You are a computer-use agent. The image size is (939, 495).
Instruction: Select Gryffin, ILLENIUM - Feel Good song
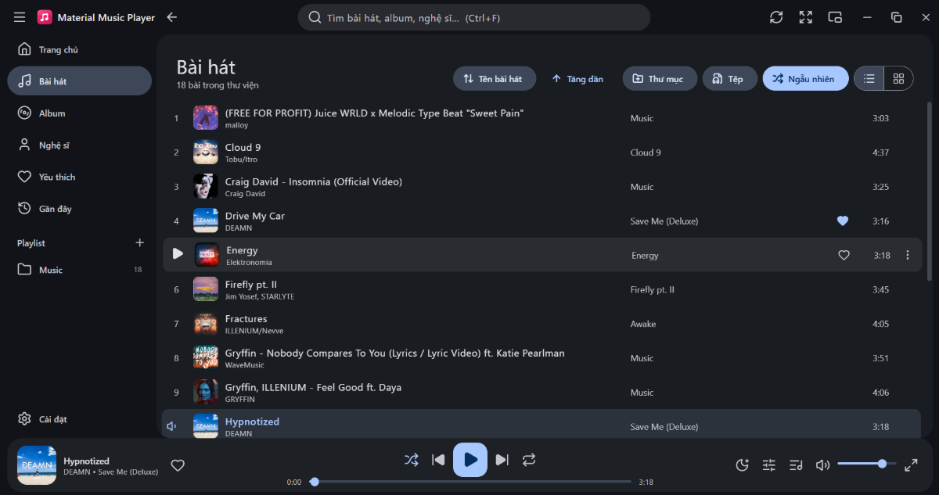[x=314, y=388]
